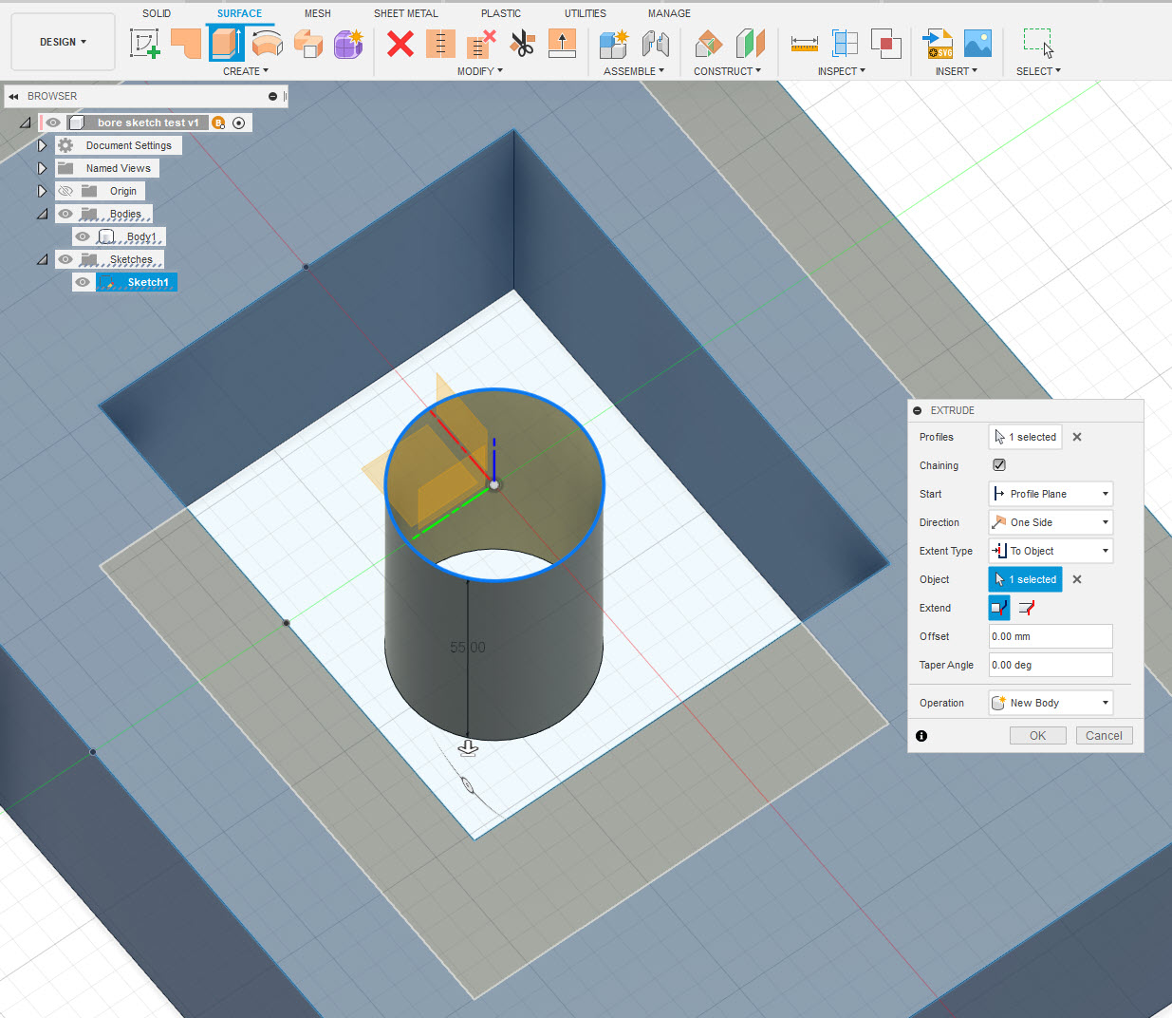Select the Measure ruler tool
Viewport: 1172px width, 1018px height.
click(x=804, y=44)
